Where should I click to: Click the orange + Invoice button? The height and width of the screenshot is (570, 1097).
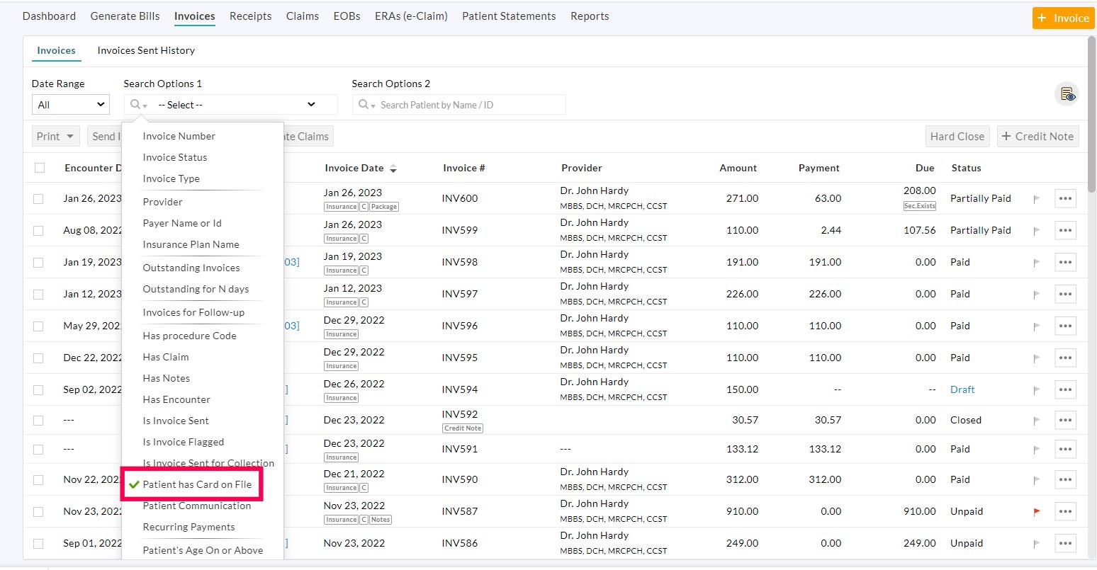pyautogui.click(x=1062, y=18)
